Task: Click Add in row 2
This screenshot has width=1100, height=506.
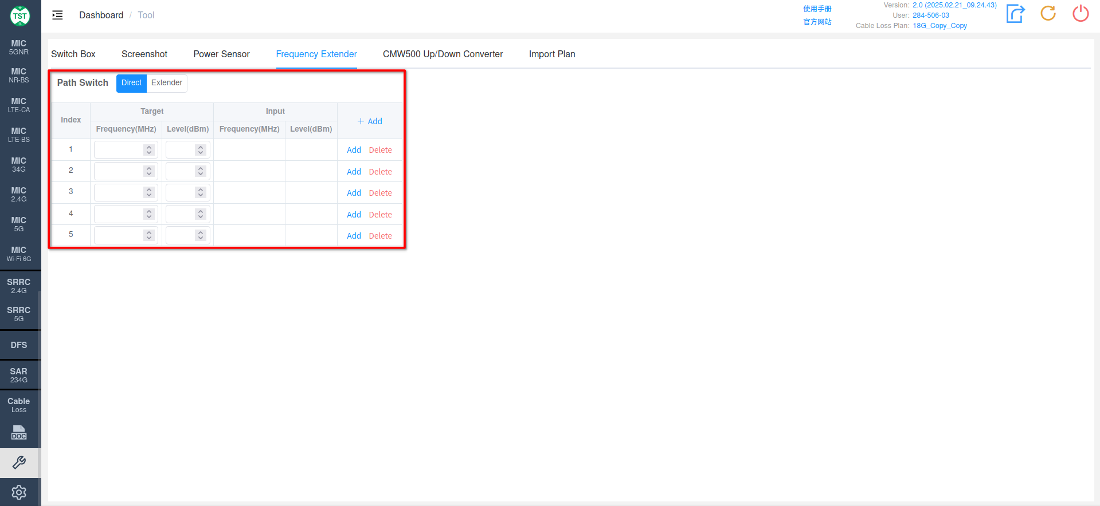Action: click(354, 172)
